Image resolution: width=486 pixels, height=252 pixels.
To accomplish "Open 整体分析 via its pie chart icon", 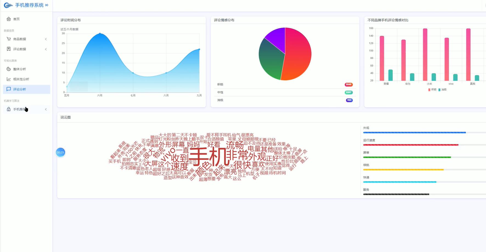I will pos(8,69).
